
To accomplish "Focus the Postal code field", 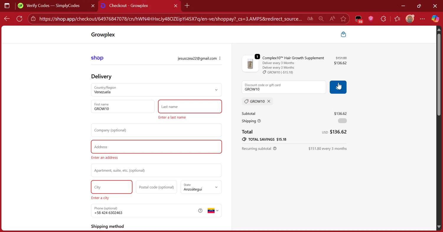I will click(x=156, y=187).
